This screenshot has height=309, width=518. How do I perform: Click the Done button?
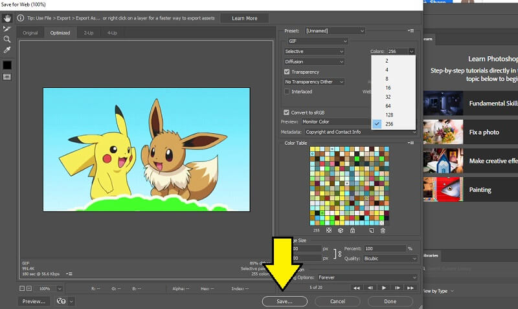coord(390,301)
